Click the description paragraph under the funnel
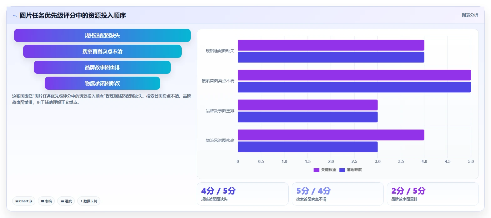Viewport: 491px width, 218px height. 102,99
